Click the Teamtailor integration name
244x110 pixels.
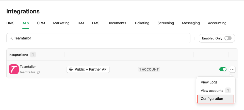[x=28, y=67]
